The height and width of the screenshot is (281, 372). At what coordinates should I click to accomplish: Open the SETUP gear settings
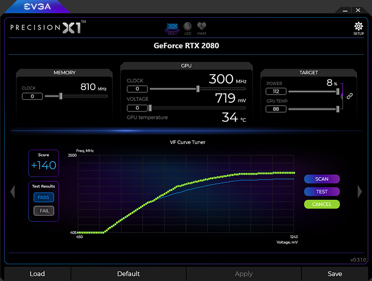[x=359, y=29]
